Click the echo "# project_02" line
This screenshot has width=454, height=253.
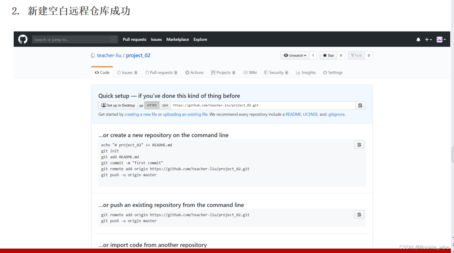pos(137,145)
